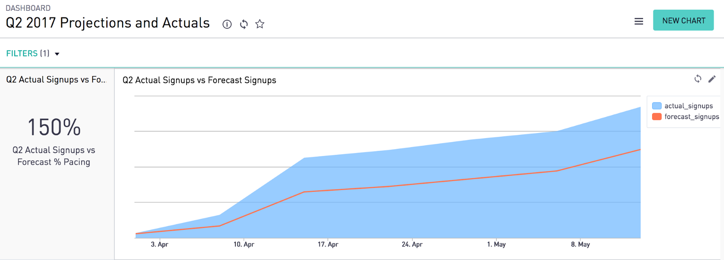Star the Q2 2017 dashboard as favorite
Screen dimensions: 724x260
pos(260,24)
